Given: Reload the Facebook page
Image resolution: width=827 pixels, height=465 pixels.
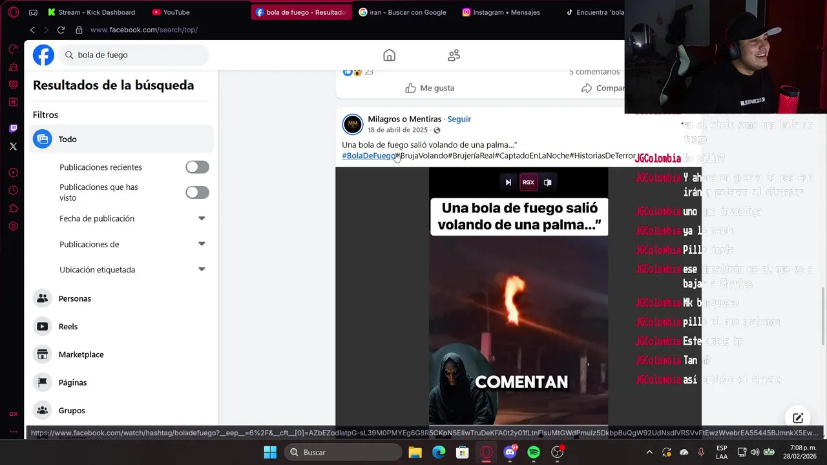Looking at the screenshot, I should [61, 30].
